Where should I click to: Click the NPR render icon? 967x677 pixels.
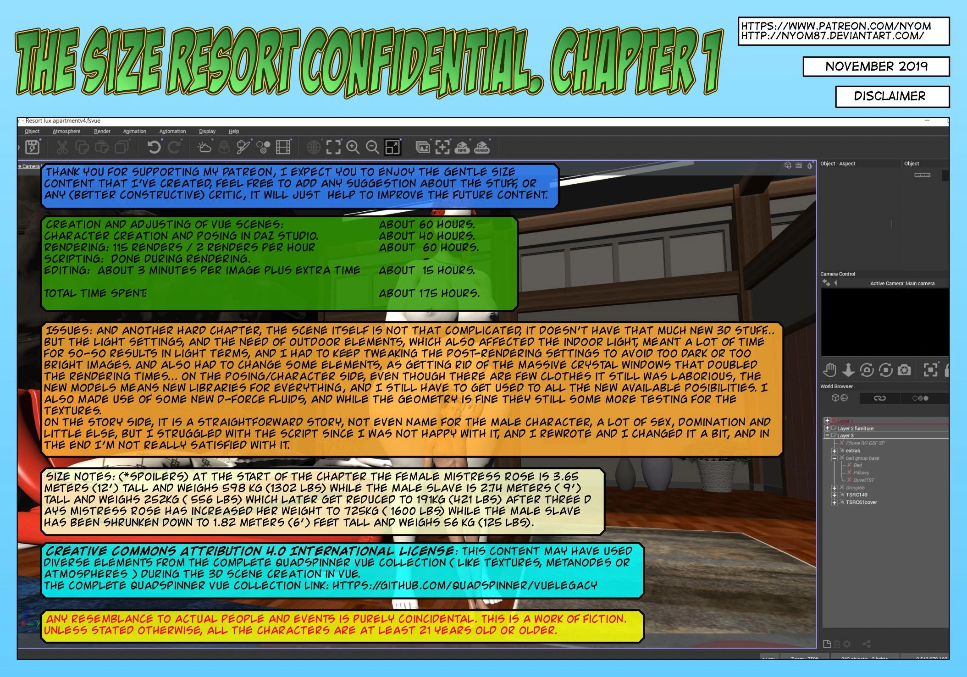tap(462, 148)
